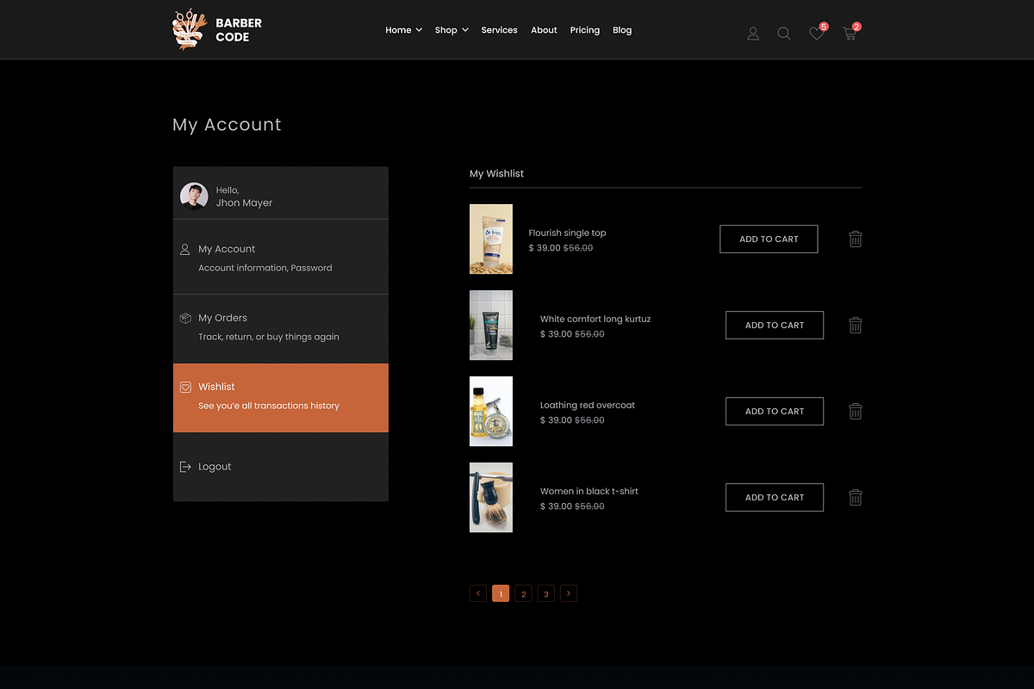Select pagination page 1

click(501, 593)
